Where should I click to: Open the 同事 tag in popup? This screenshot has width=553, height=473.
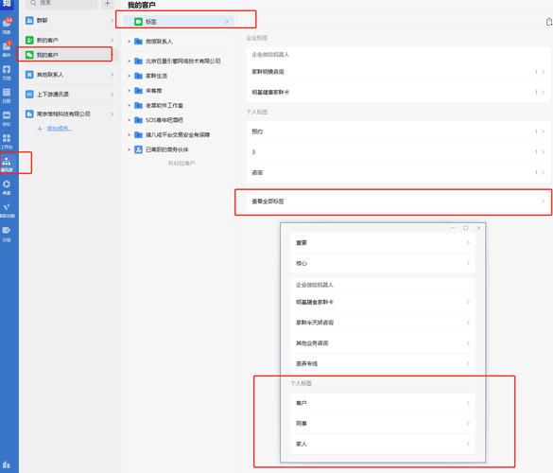point(383,423)
